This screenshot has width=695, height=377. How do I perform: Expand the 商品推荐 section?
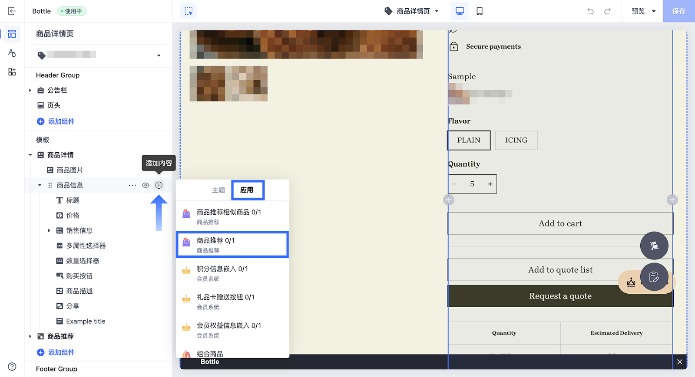click(30, 336)
